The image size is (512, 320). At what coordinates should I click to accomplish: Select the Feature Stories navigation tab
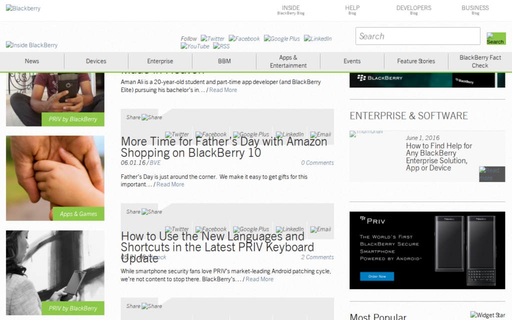[x=416, y=61]
